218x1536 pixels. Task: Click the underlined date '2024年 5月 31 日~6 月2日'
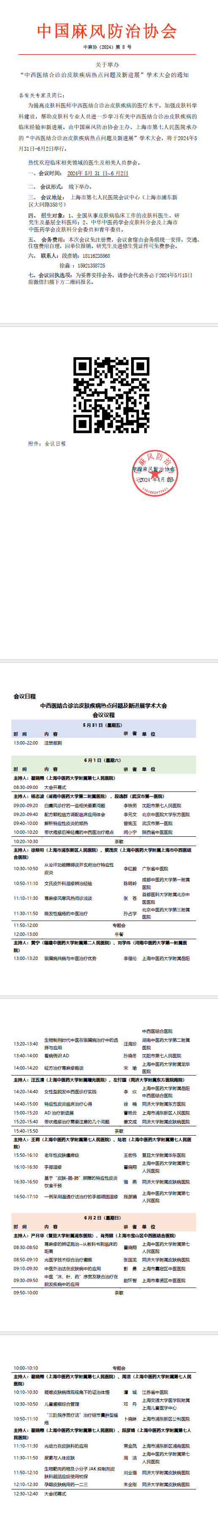[97, 174]
